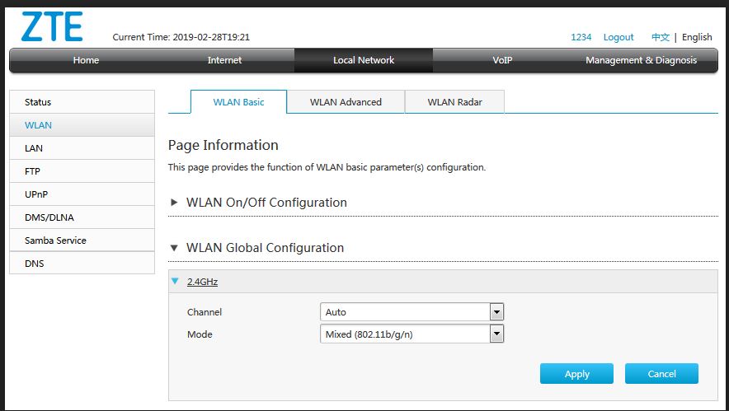The height and width of the screenshot is (411, 729).
Task: Click the Apply button
Action: pyautogui.click(x=576, y=374)
